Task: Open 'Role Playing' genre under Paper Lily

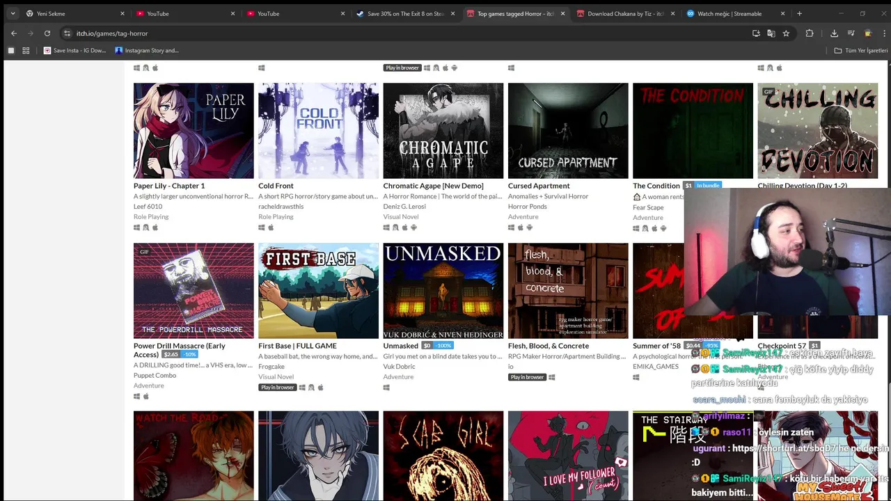Action: coord(151,217)
